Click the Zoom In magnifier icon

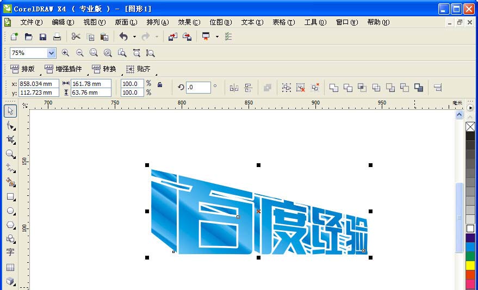pyautogui.click(x=65, y=53)
